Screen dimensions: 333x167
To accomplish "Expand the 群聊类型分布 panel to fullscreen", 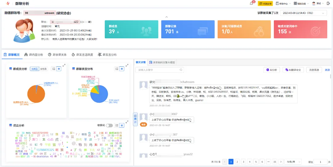I will pos(127,65).
